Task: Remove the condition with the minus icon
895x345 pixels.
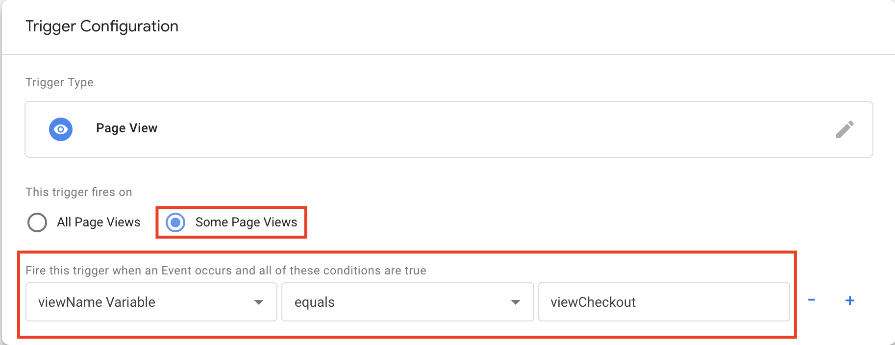Action: (812, 300)
